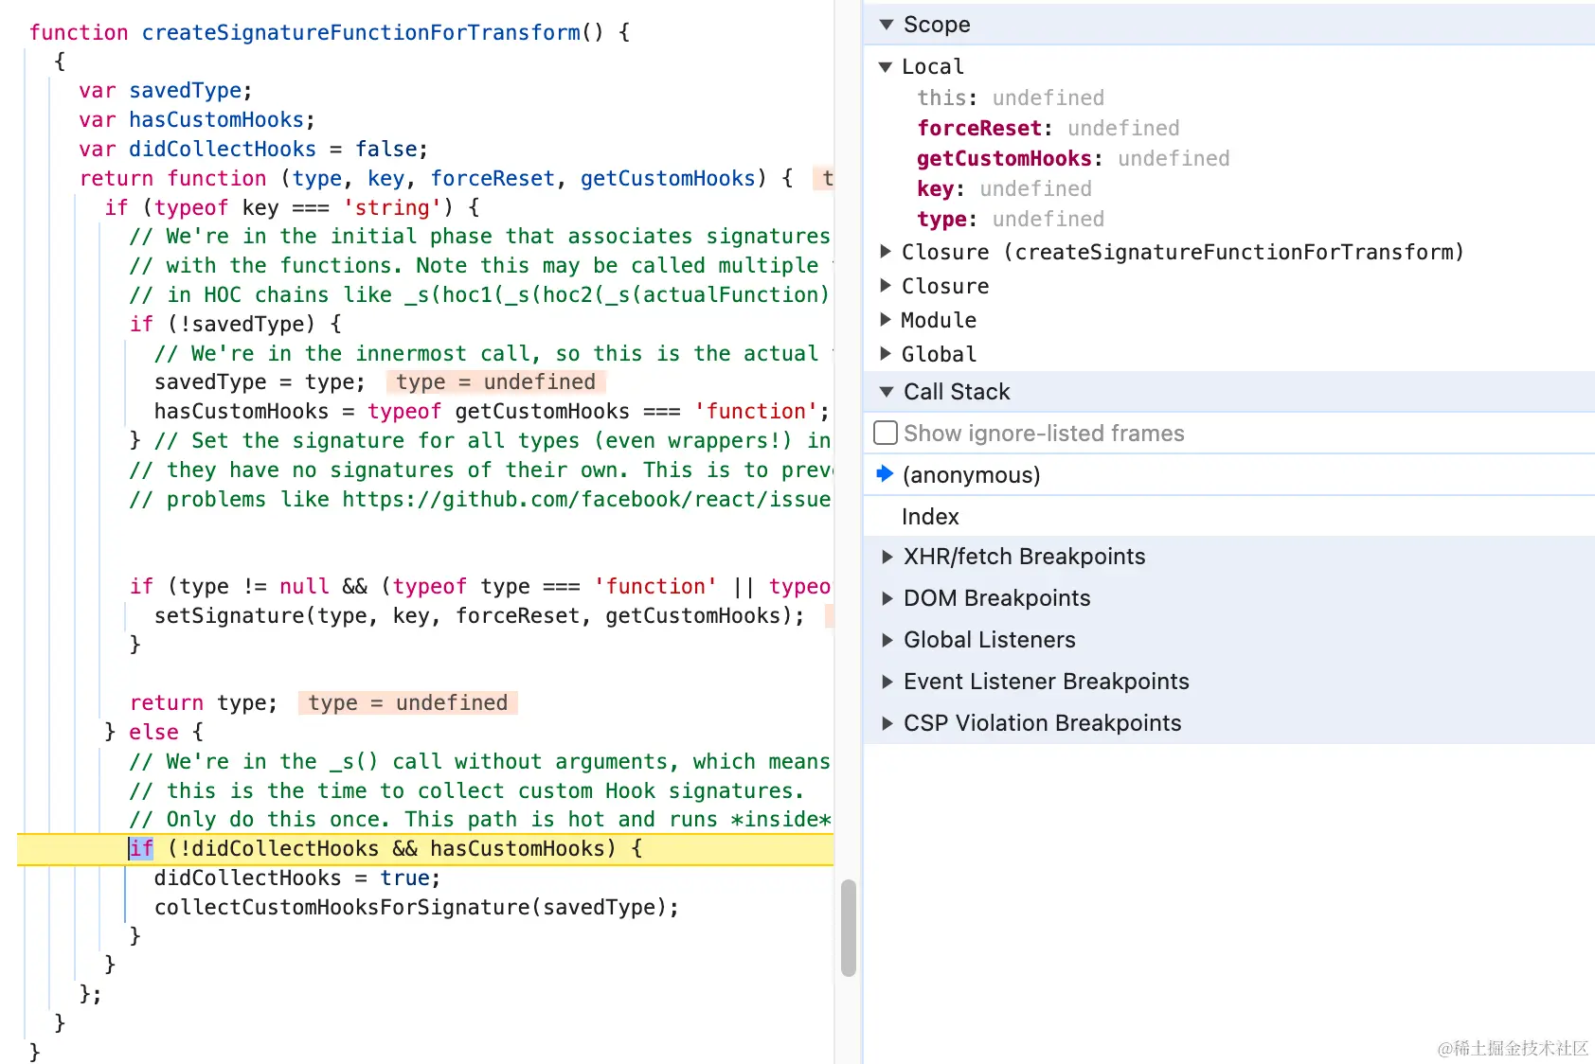This screenshot has height=1064, width=1595.
Task: Click the DOM Breakpoints label
Action: coord(996,598)
